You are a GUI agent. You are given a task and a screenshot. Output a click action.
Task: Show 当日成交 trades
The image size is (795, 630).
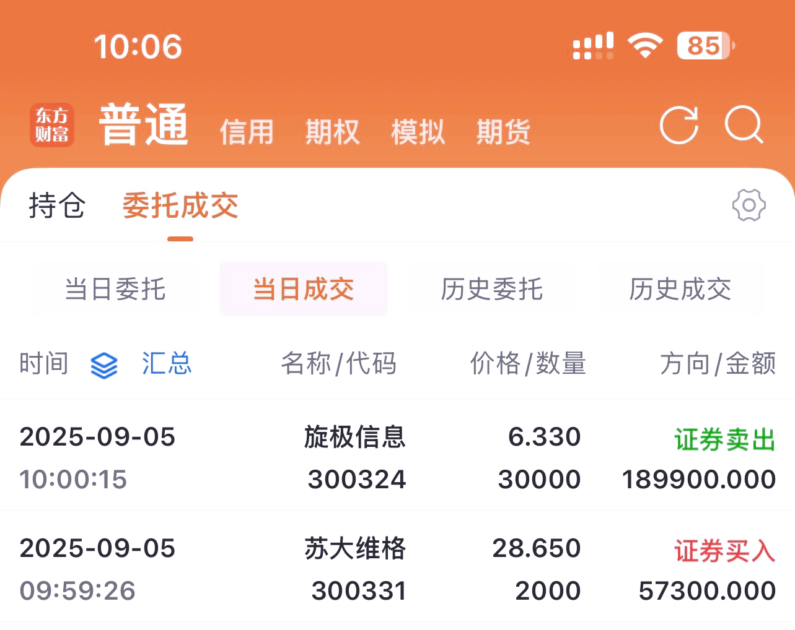[x=304, y=289]
